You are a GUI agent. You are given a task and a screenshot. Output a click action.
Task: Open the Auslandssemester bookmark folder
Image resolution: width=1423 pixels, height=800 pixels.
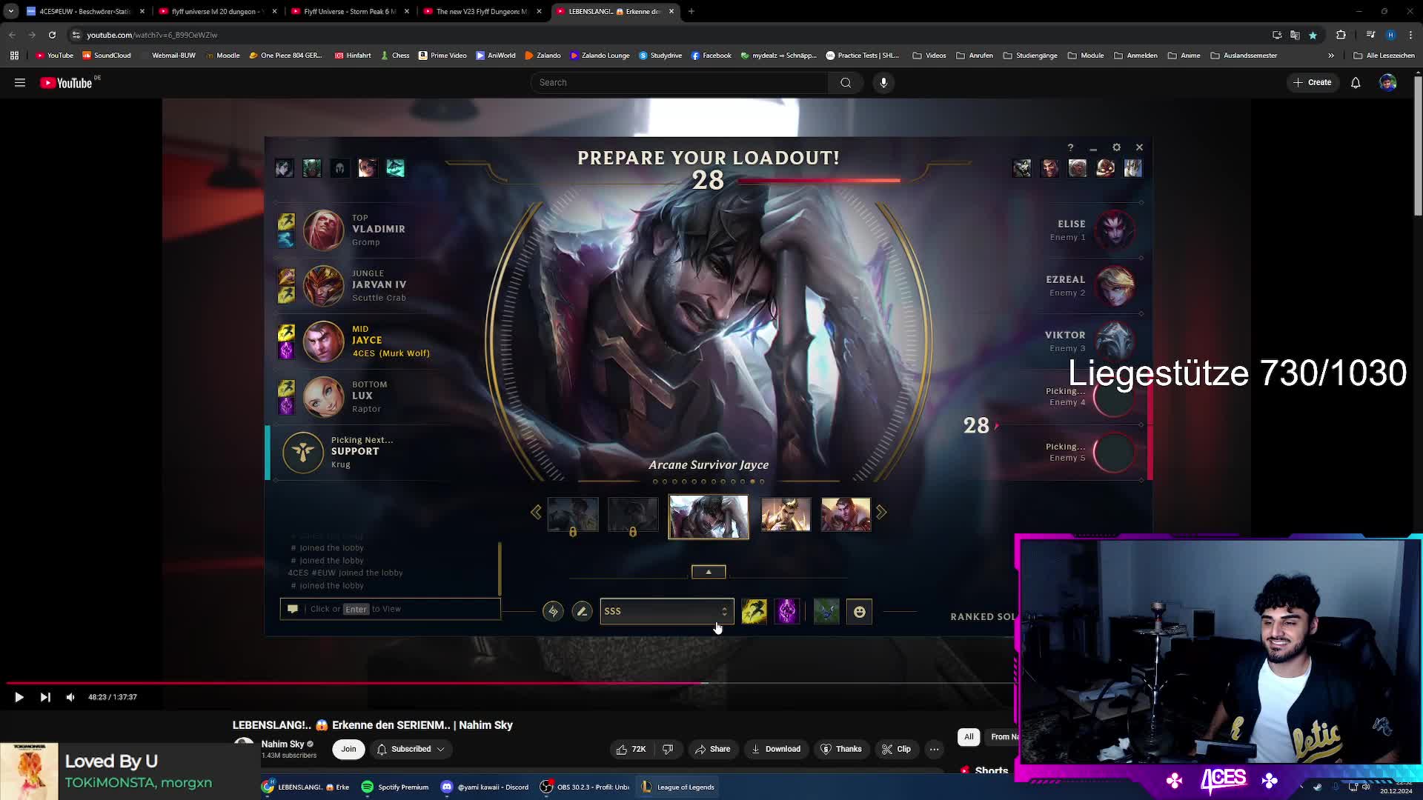(1244, 56)
